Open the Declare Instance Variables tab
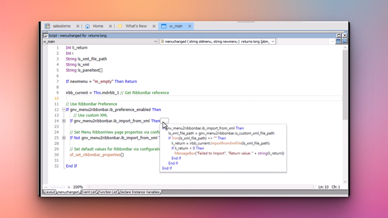Screen dimensions: 388x218 (140, 192)
